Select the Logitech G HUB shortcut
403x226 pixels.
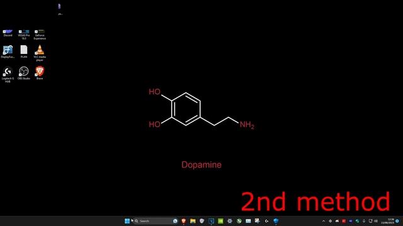pos(8,75)
